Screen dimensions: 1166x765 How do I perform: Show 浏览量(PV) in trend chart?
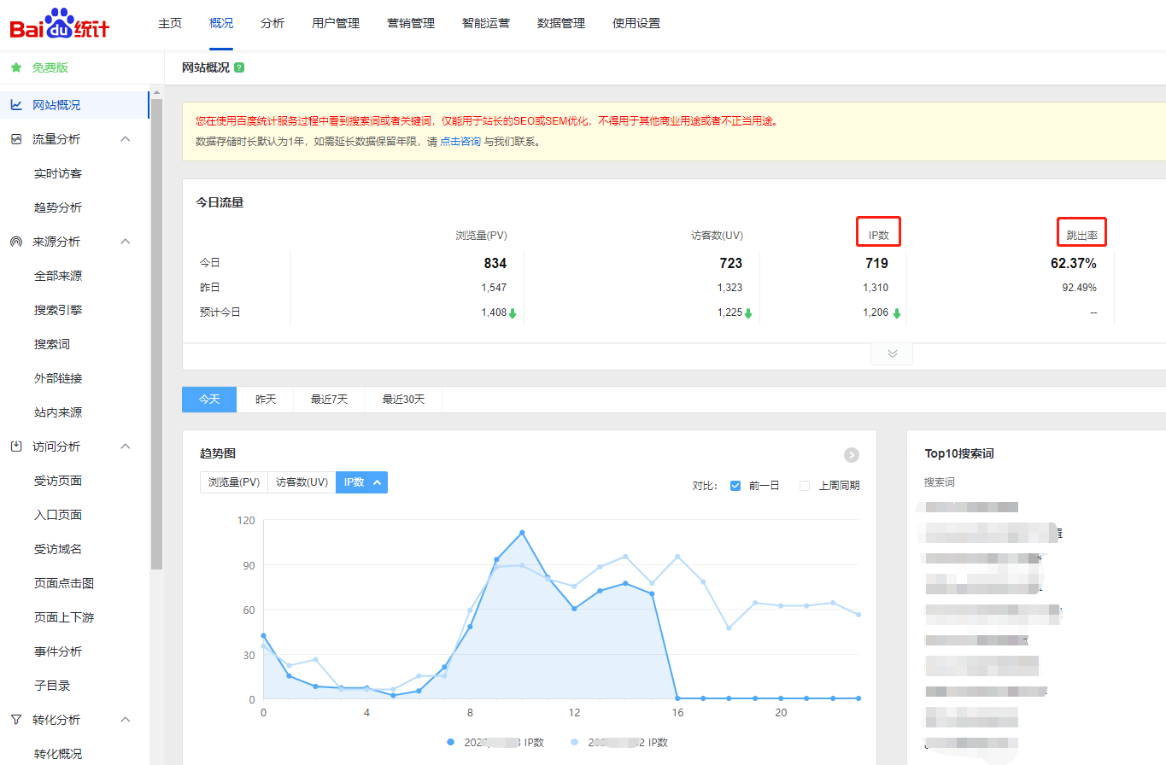point(233,482)
